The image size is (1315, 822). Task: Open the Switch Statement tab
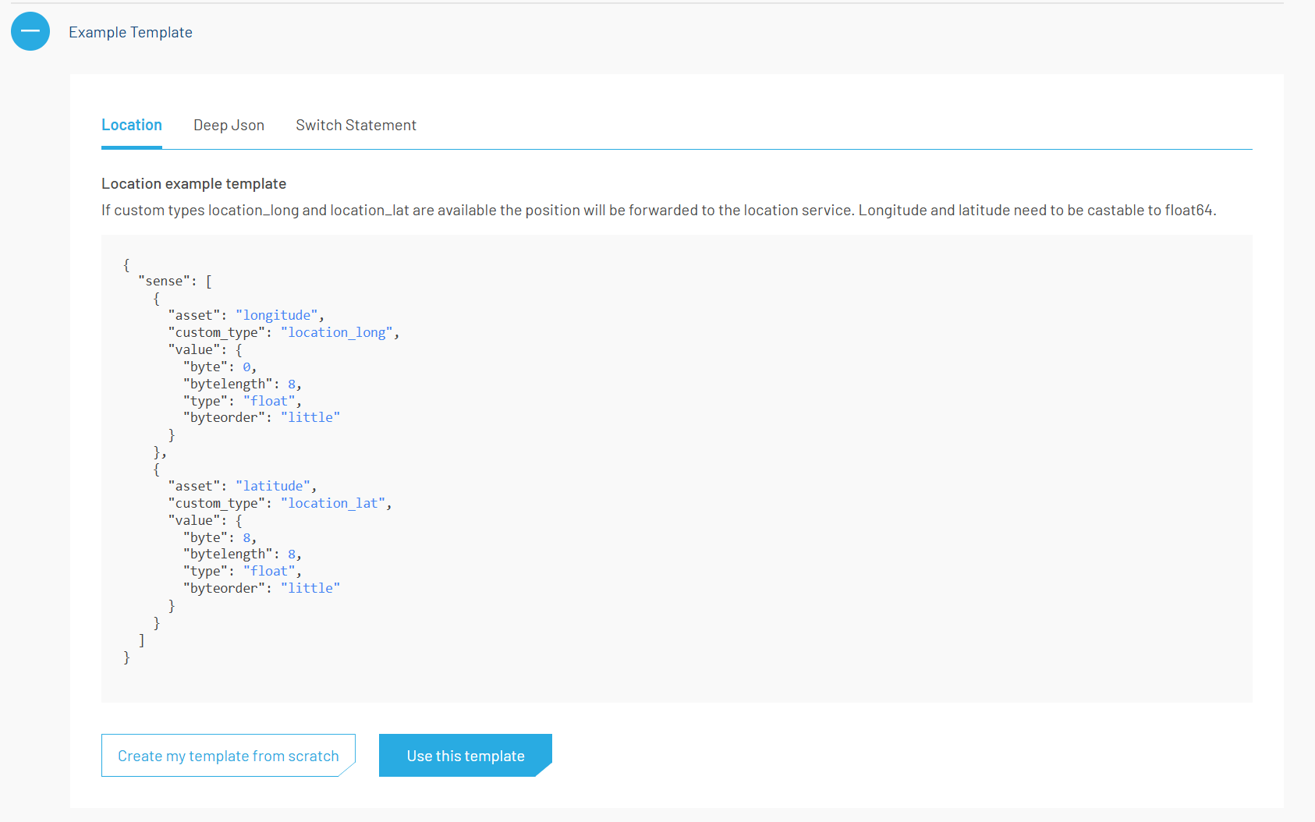coord(356,125)
